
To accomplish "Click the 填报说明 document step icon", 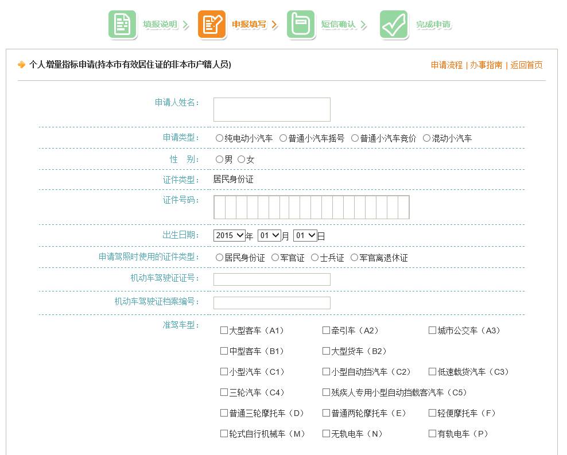I will (122, 25).
